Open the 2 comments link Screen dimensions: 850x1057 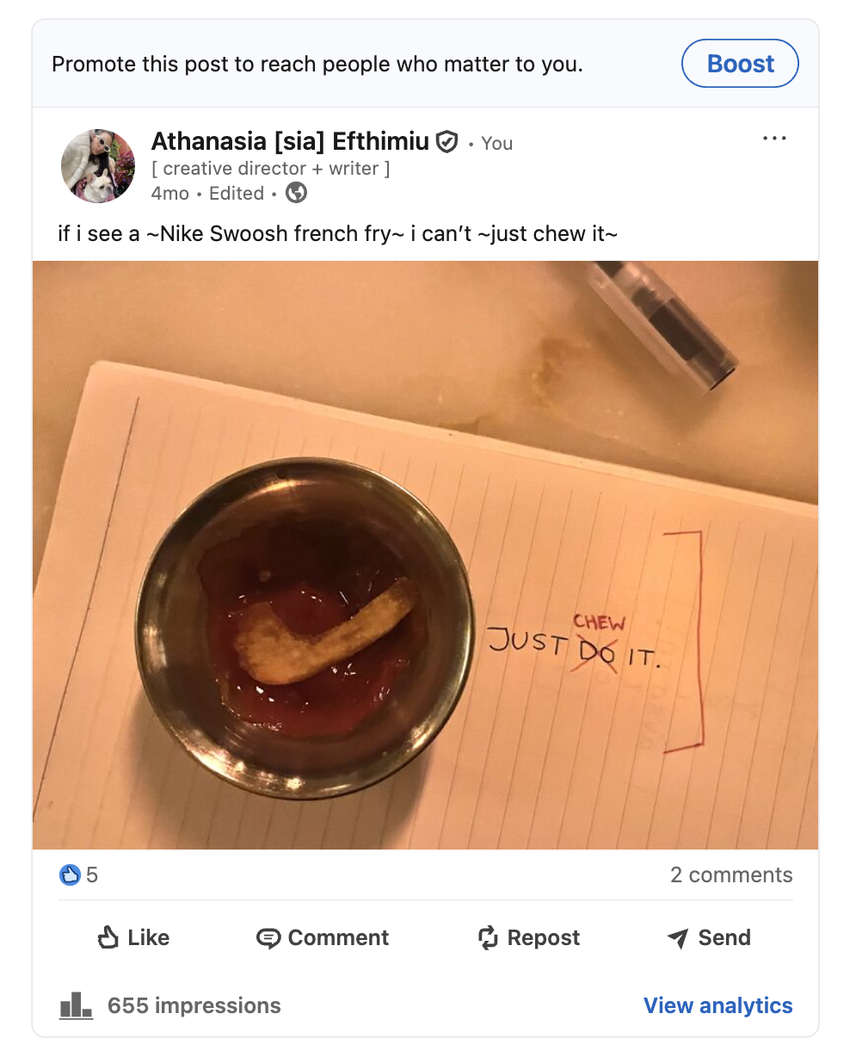(x=731, y=875)
